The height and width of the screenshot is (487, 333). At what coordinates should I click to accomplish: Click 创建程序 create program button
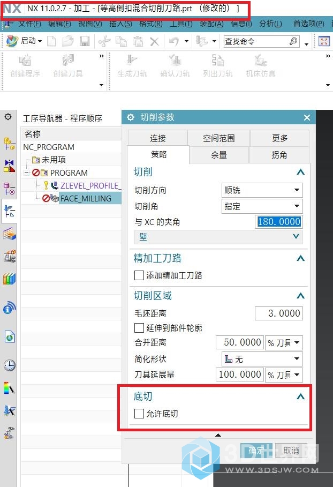[x=25, y=66]
